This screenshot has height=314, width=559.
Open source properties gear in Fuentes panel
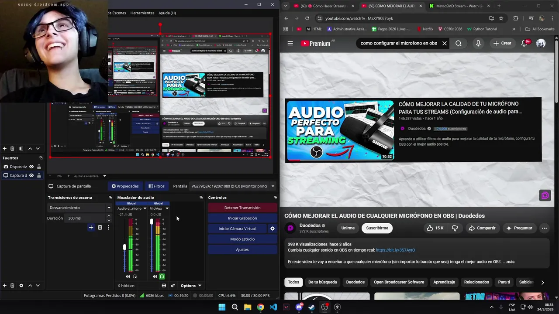[21, 286]
